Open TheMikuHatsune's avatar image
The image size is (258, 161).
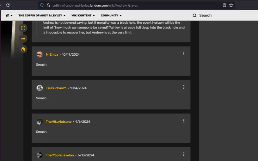point(40,122)
